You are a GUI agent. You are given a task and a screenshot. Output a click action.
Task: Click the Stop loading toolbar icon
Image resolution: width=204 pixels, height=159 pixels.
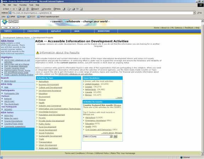19,9
